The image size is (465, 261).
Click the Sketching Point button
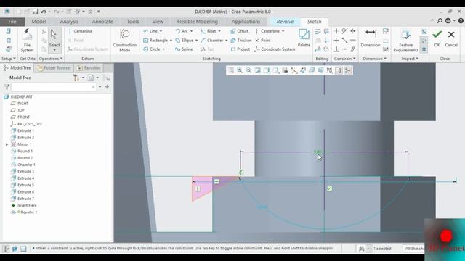point(263,41)
